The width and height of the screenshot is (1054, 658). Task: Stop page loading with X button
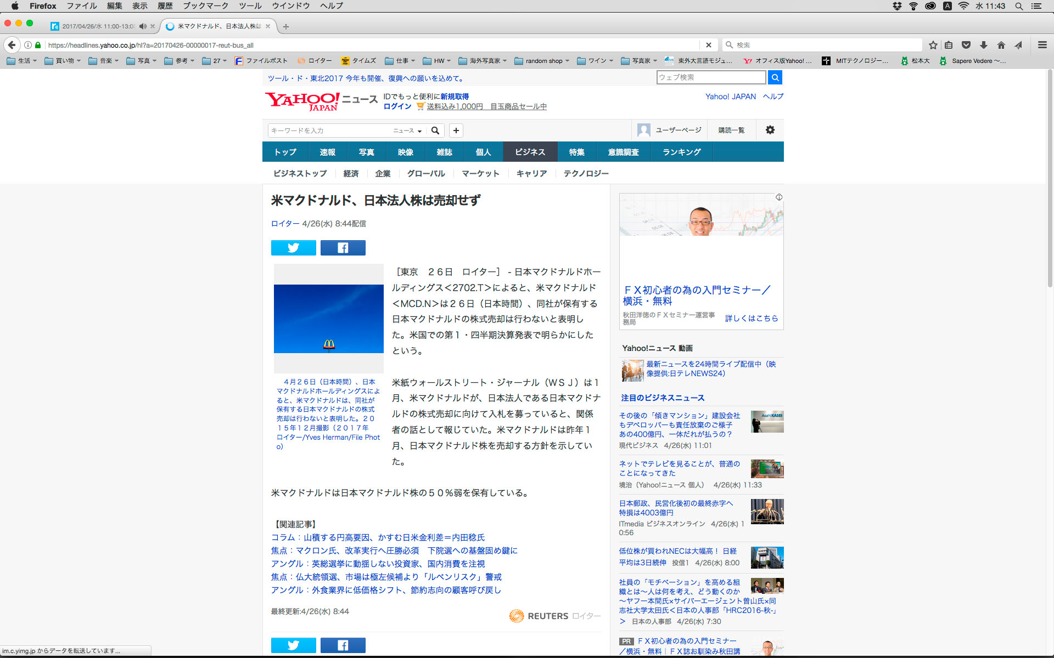coord(708,45)
